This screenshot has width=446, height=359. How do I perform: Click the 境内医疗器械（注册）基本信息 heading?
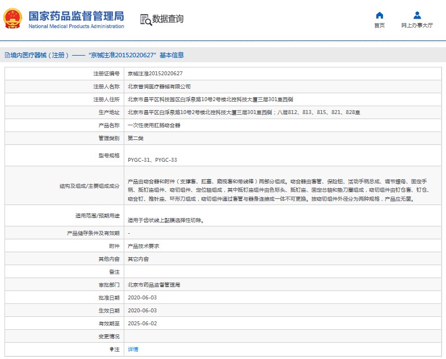point(96,55)
